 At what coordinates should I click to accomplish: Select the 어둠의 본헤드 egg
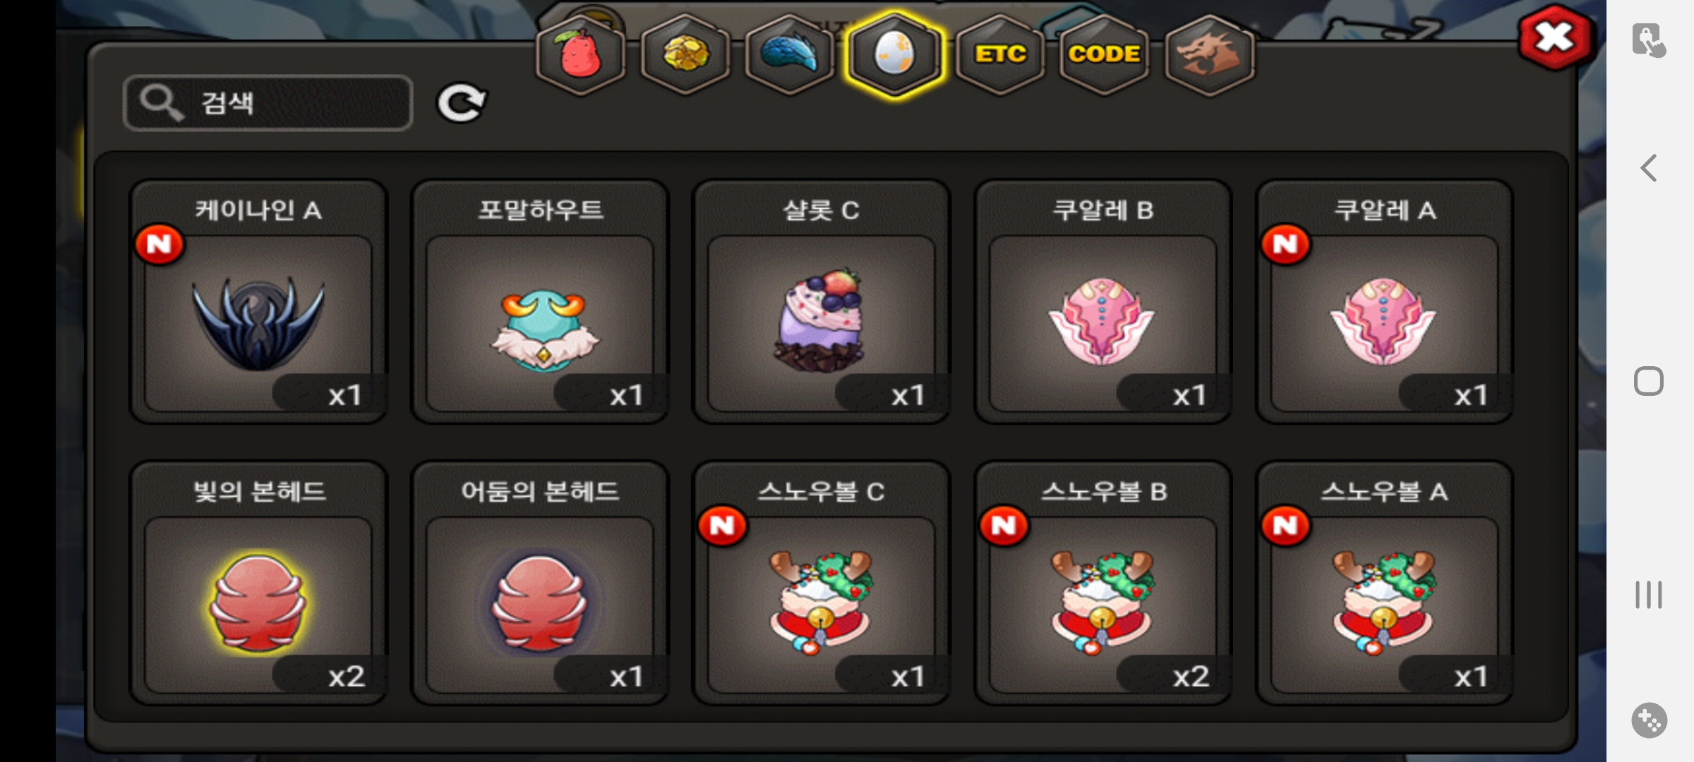pos(540,583)
